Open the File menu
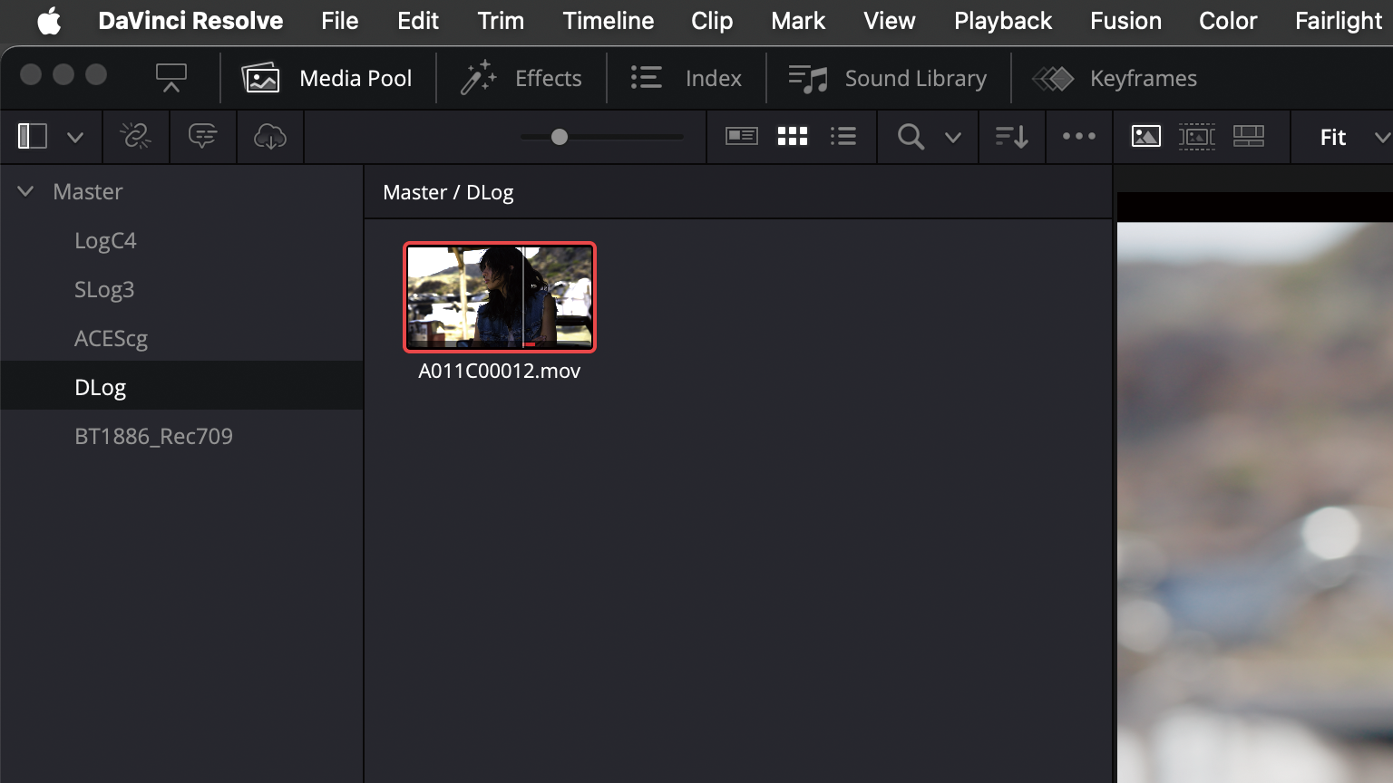Screen dimensions: 1393x783 340,20
